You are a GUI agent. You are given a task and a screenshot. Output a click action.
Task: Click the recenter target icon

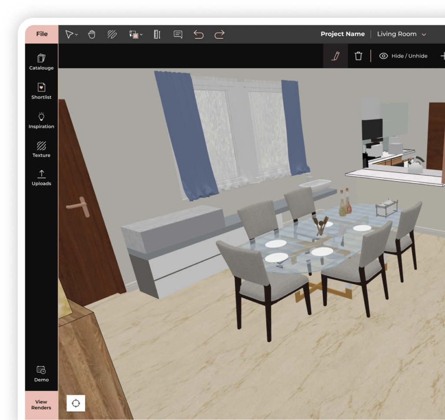[x=76, y=403]
